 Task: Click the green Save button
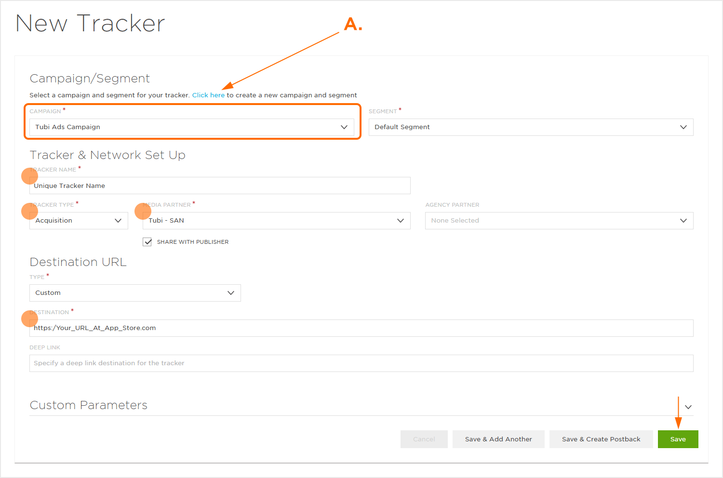click(678, 439)
